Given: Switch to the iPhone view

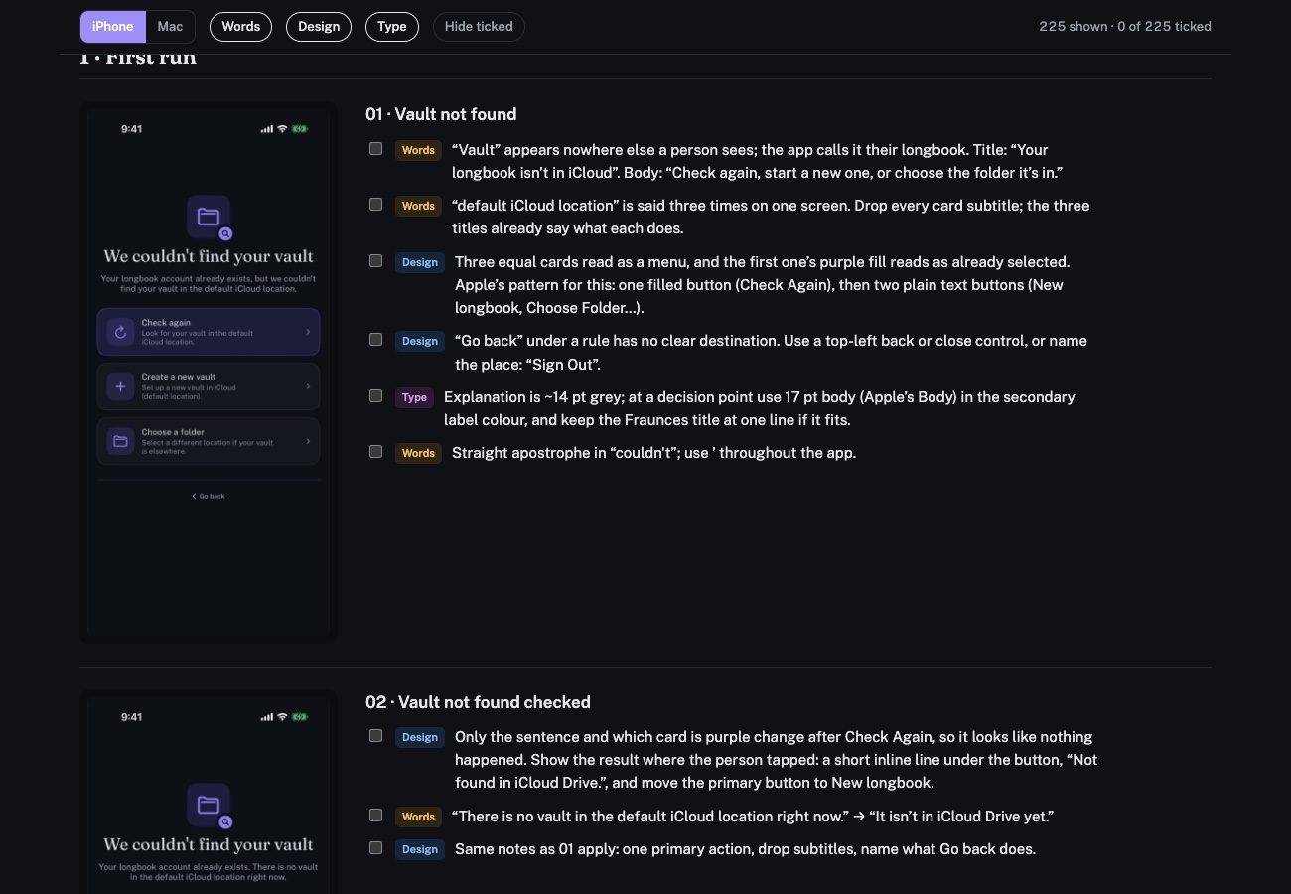Looking at the screenshot, I should pos(113,27).
